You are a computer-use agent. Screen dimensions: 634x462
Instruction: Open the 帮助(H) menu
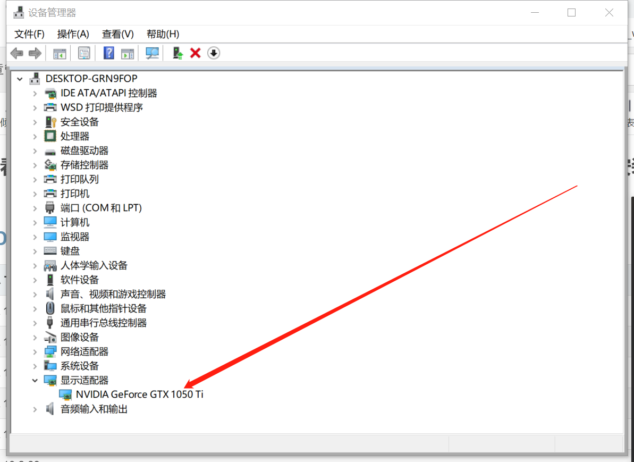pyautogui.click(x=163, y=34)
